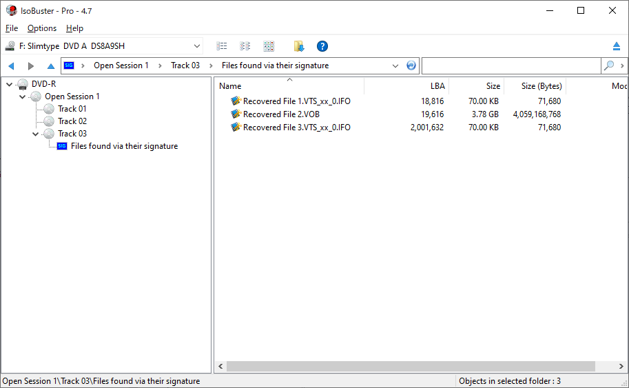Click the SIG icon in the tree
Image resolution: width=629 pixels, height=388 pixels.
tap(62, 146)
